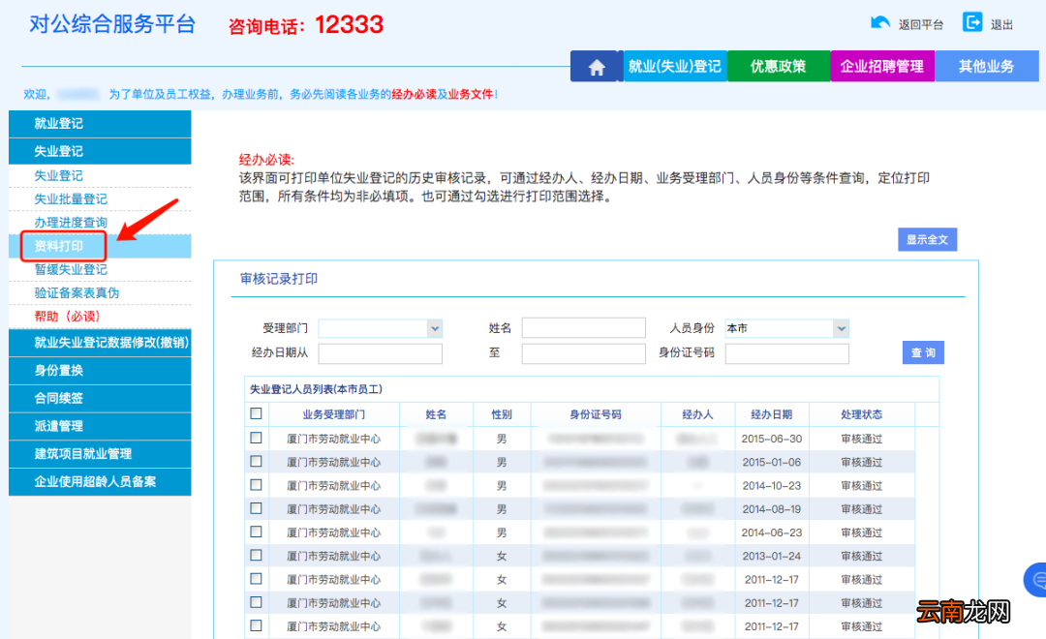Image resolution: width=1046 pixels, height=639 pixels.
Task: Expand the 派遣管理 sidebar section
Action: (100, 426)
